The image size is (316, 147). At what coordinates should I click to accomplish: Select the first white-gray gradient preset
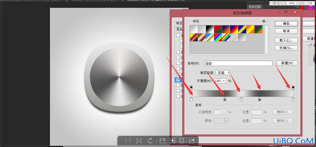[x=194, y=29]
